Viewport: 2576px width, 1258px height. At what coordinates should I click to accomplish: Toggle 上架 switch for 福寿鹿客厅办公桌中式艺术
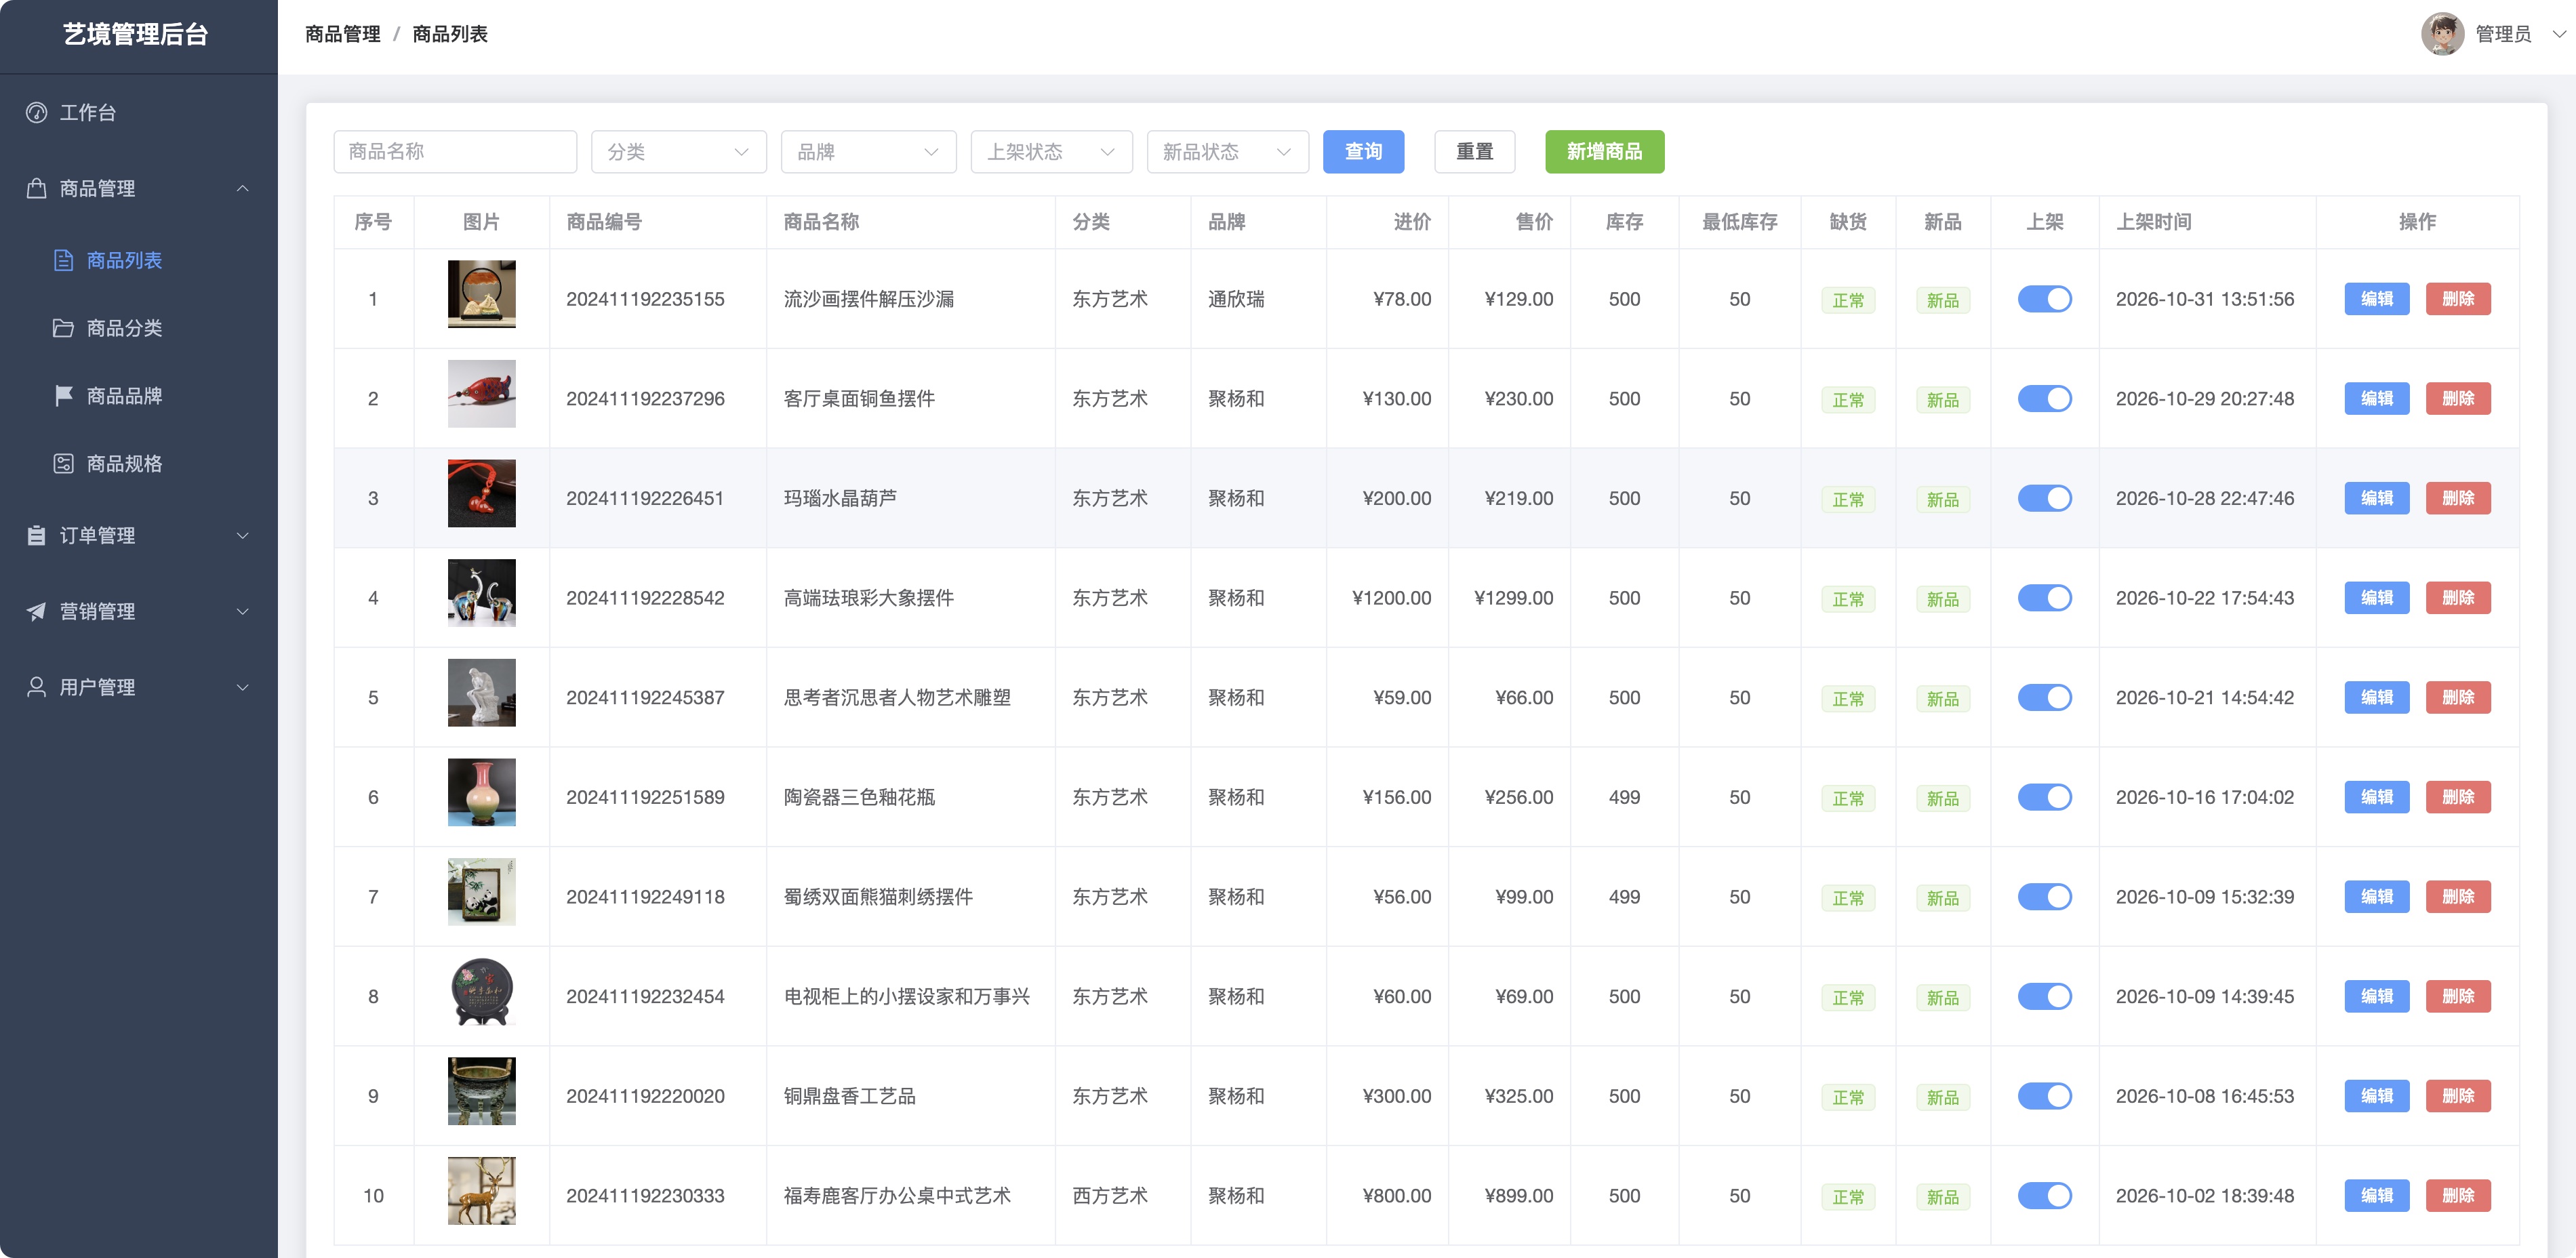(x=2044, y=1196)
